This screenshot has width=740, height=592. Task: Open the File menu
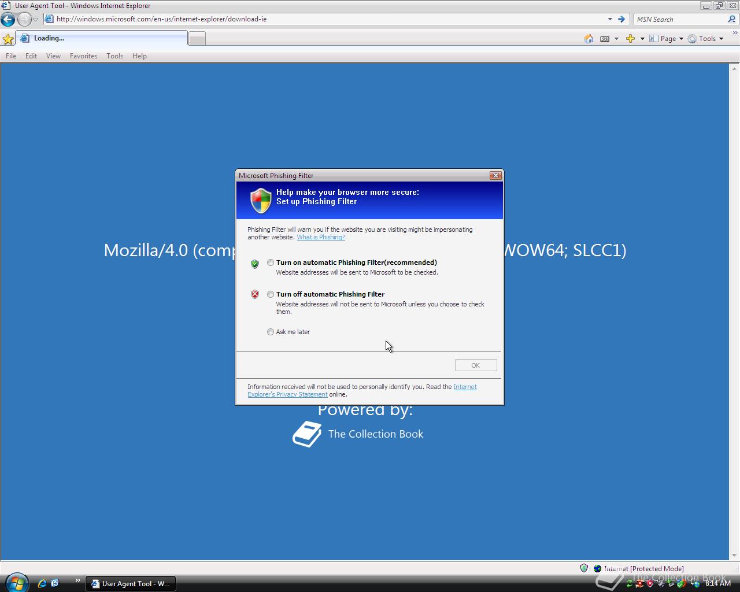[x=11, y=56]
